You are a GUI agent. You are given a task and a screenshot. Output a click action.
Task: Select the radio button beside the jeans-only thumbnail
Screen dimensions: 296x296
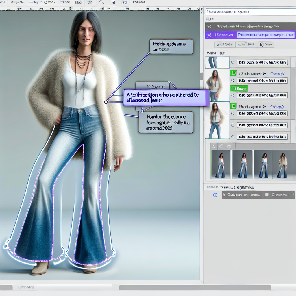pyautogui.click(x=232, y=62)
